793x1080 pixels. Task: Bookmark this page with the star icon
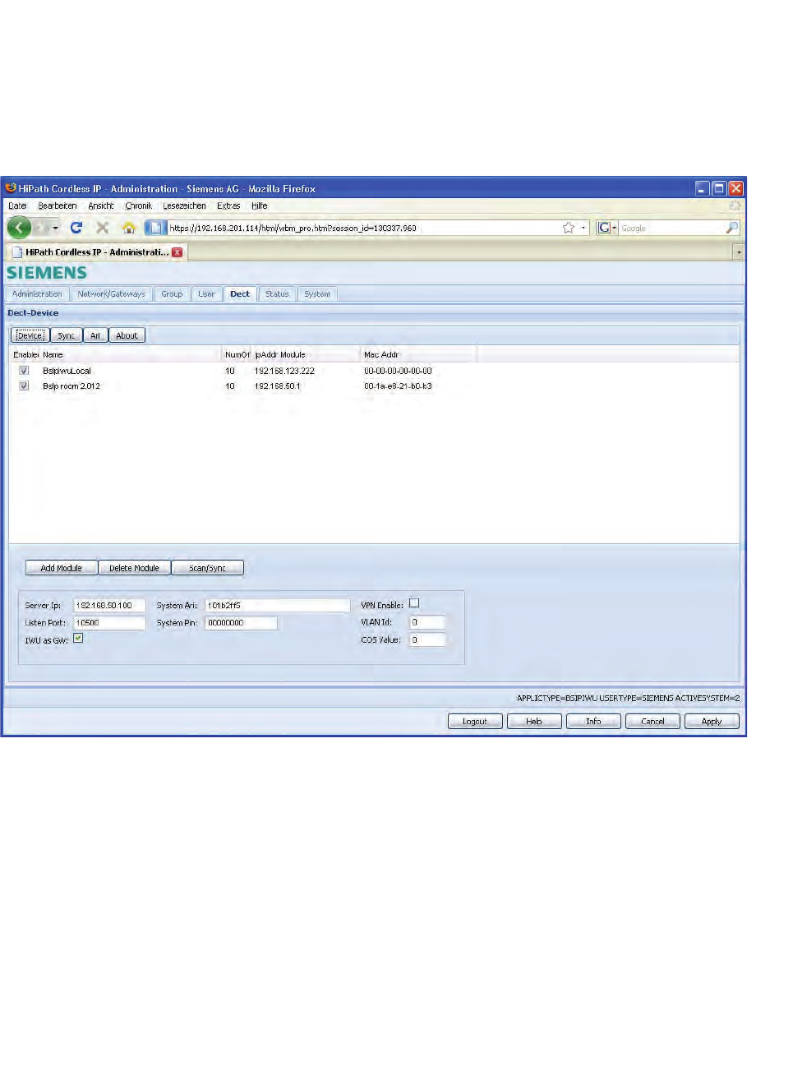click(x=568, y=228)
